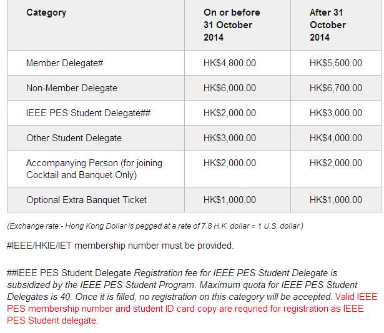Select the Member Delegate# row label

click(64, 63)
